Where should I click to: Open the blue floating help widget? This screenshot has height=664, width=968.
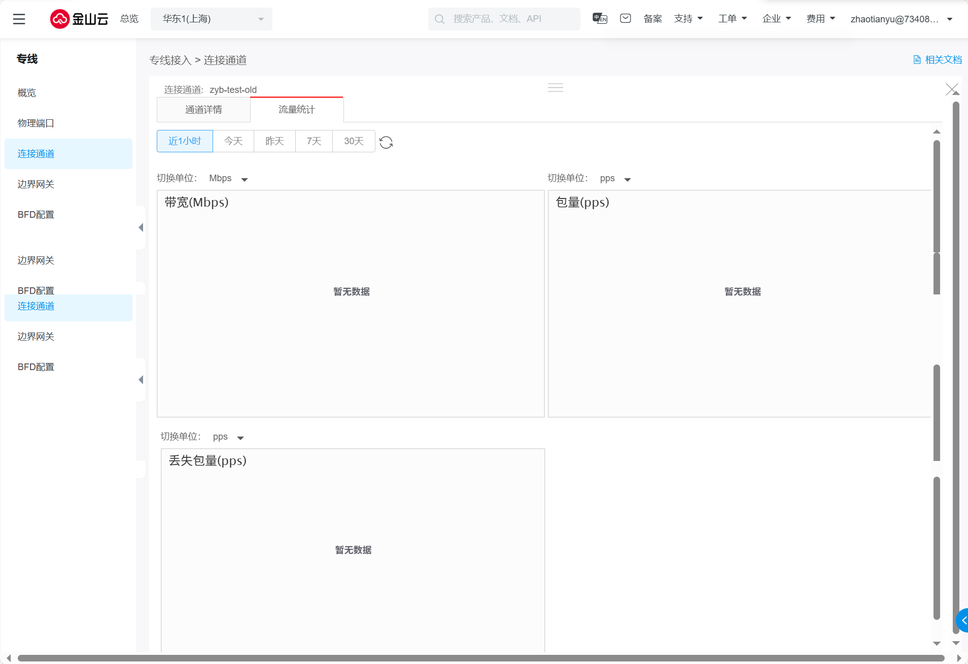(962, 620)
